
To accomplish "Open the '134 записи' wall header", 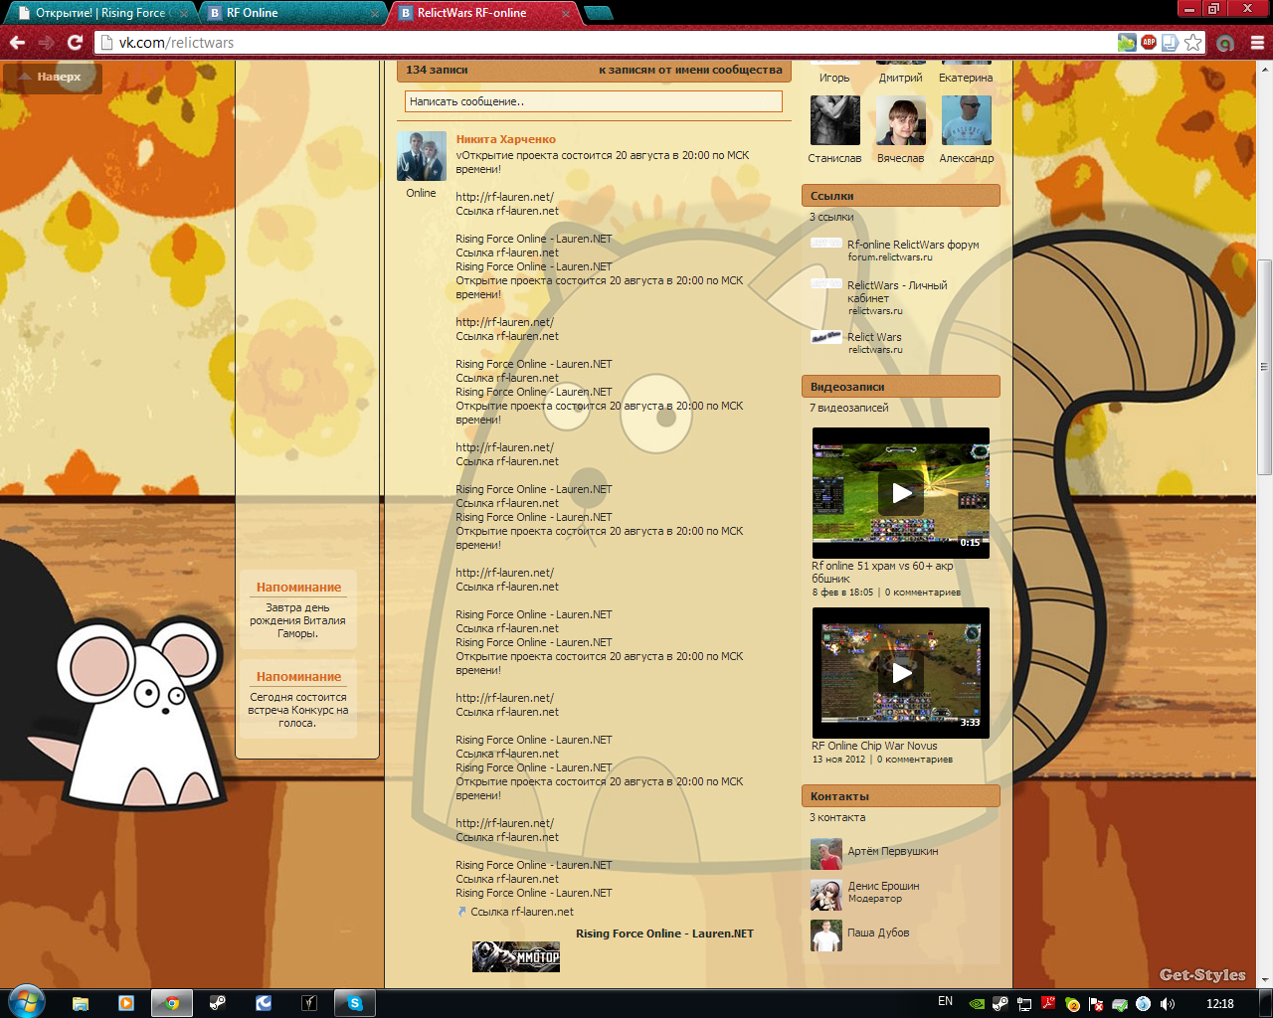I will coord(437,70).
